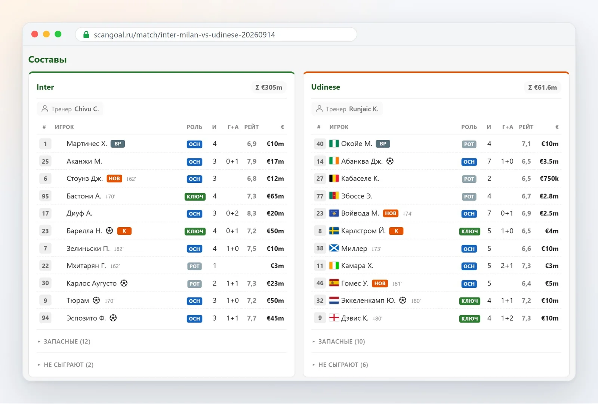598x404 pixels.
Task: Click the РОТ role badge for Окойе М.
Action: [469, 144]
